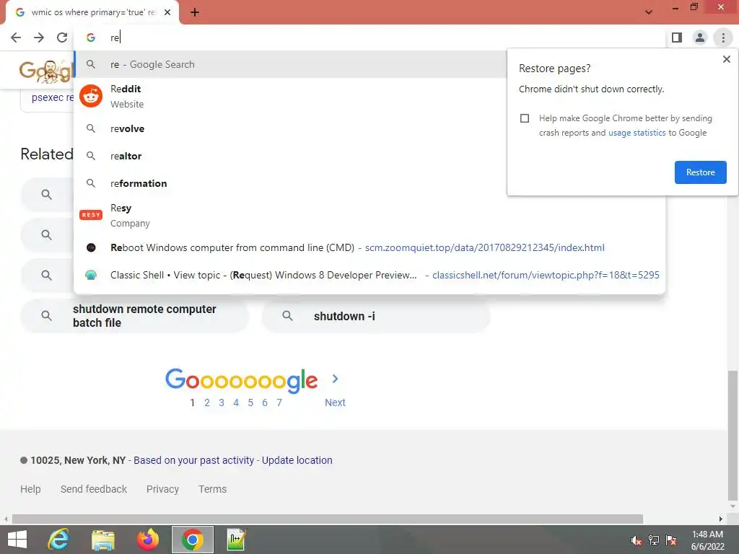
Task: Click the next-page chevron beside Goooooogle
Action: coord(335,379)
